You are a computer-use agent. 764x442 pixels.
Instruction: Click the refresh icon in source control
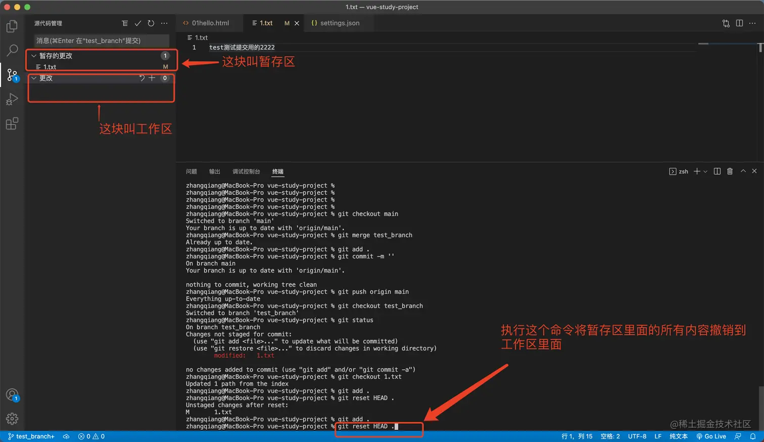(151, 23)
